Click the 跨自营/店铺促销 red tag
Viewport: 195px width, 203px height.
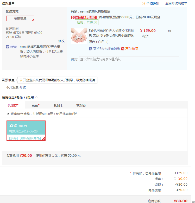click(84, 17)
